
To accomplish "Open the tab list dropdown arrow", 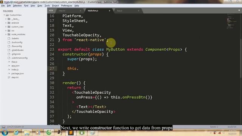I will tap(239, 11).
